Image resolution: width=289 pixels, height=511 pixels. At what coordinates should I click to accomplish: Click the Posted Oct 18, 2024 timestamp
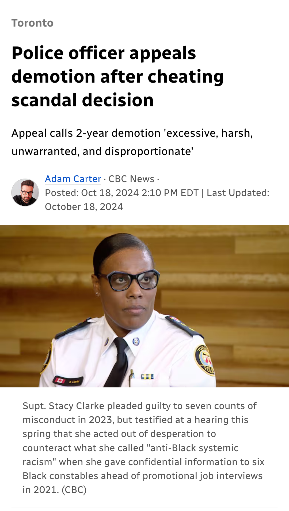pos(122,193)
